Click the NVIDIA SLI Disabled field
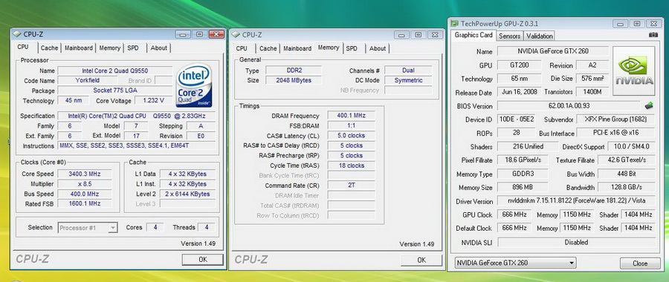 (575, 242)
